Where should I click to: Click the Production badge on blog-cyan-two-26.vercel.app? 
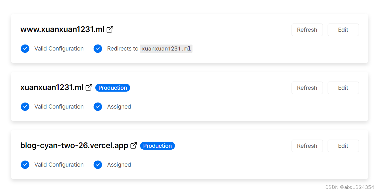coord(157,146)
